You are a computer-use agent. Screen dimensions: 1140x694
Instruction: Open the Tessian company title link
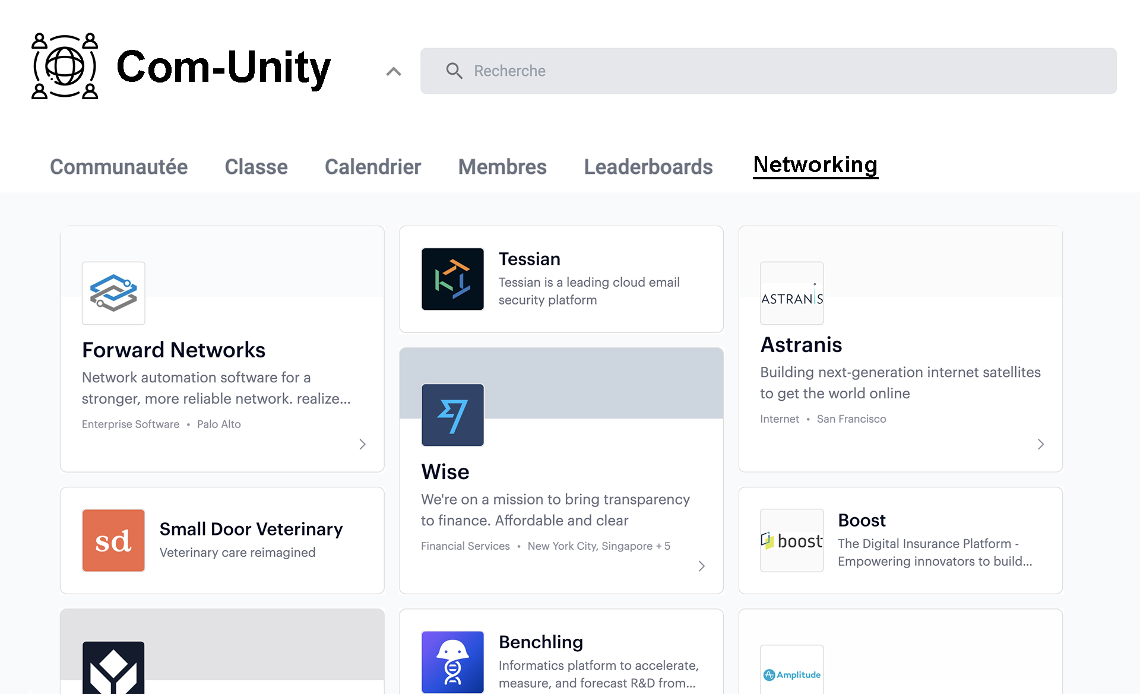pyautogui.click(x=529, y=259)
